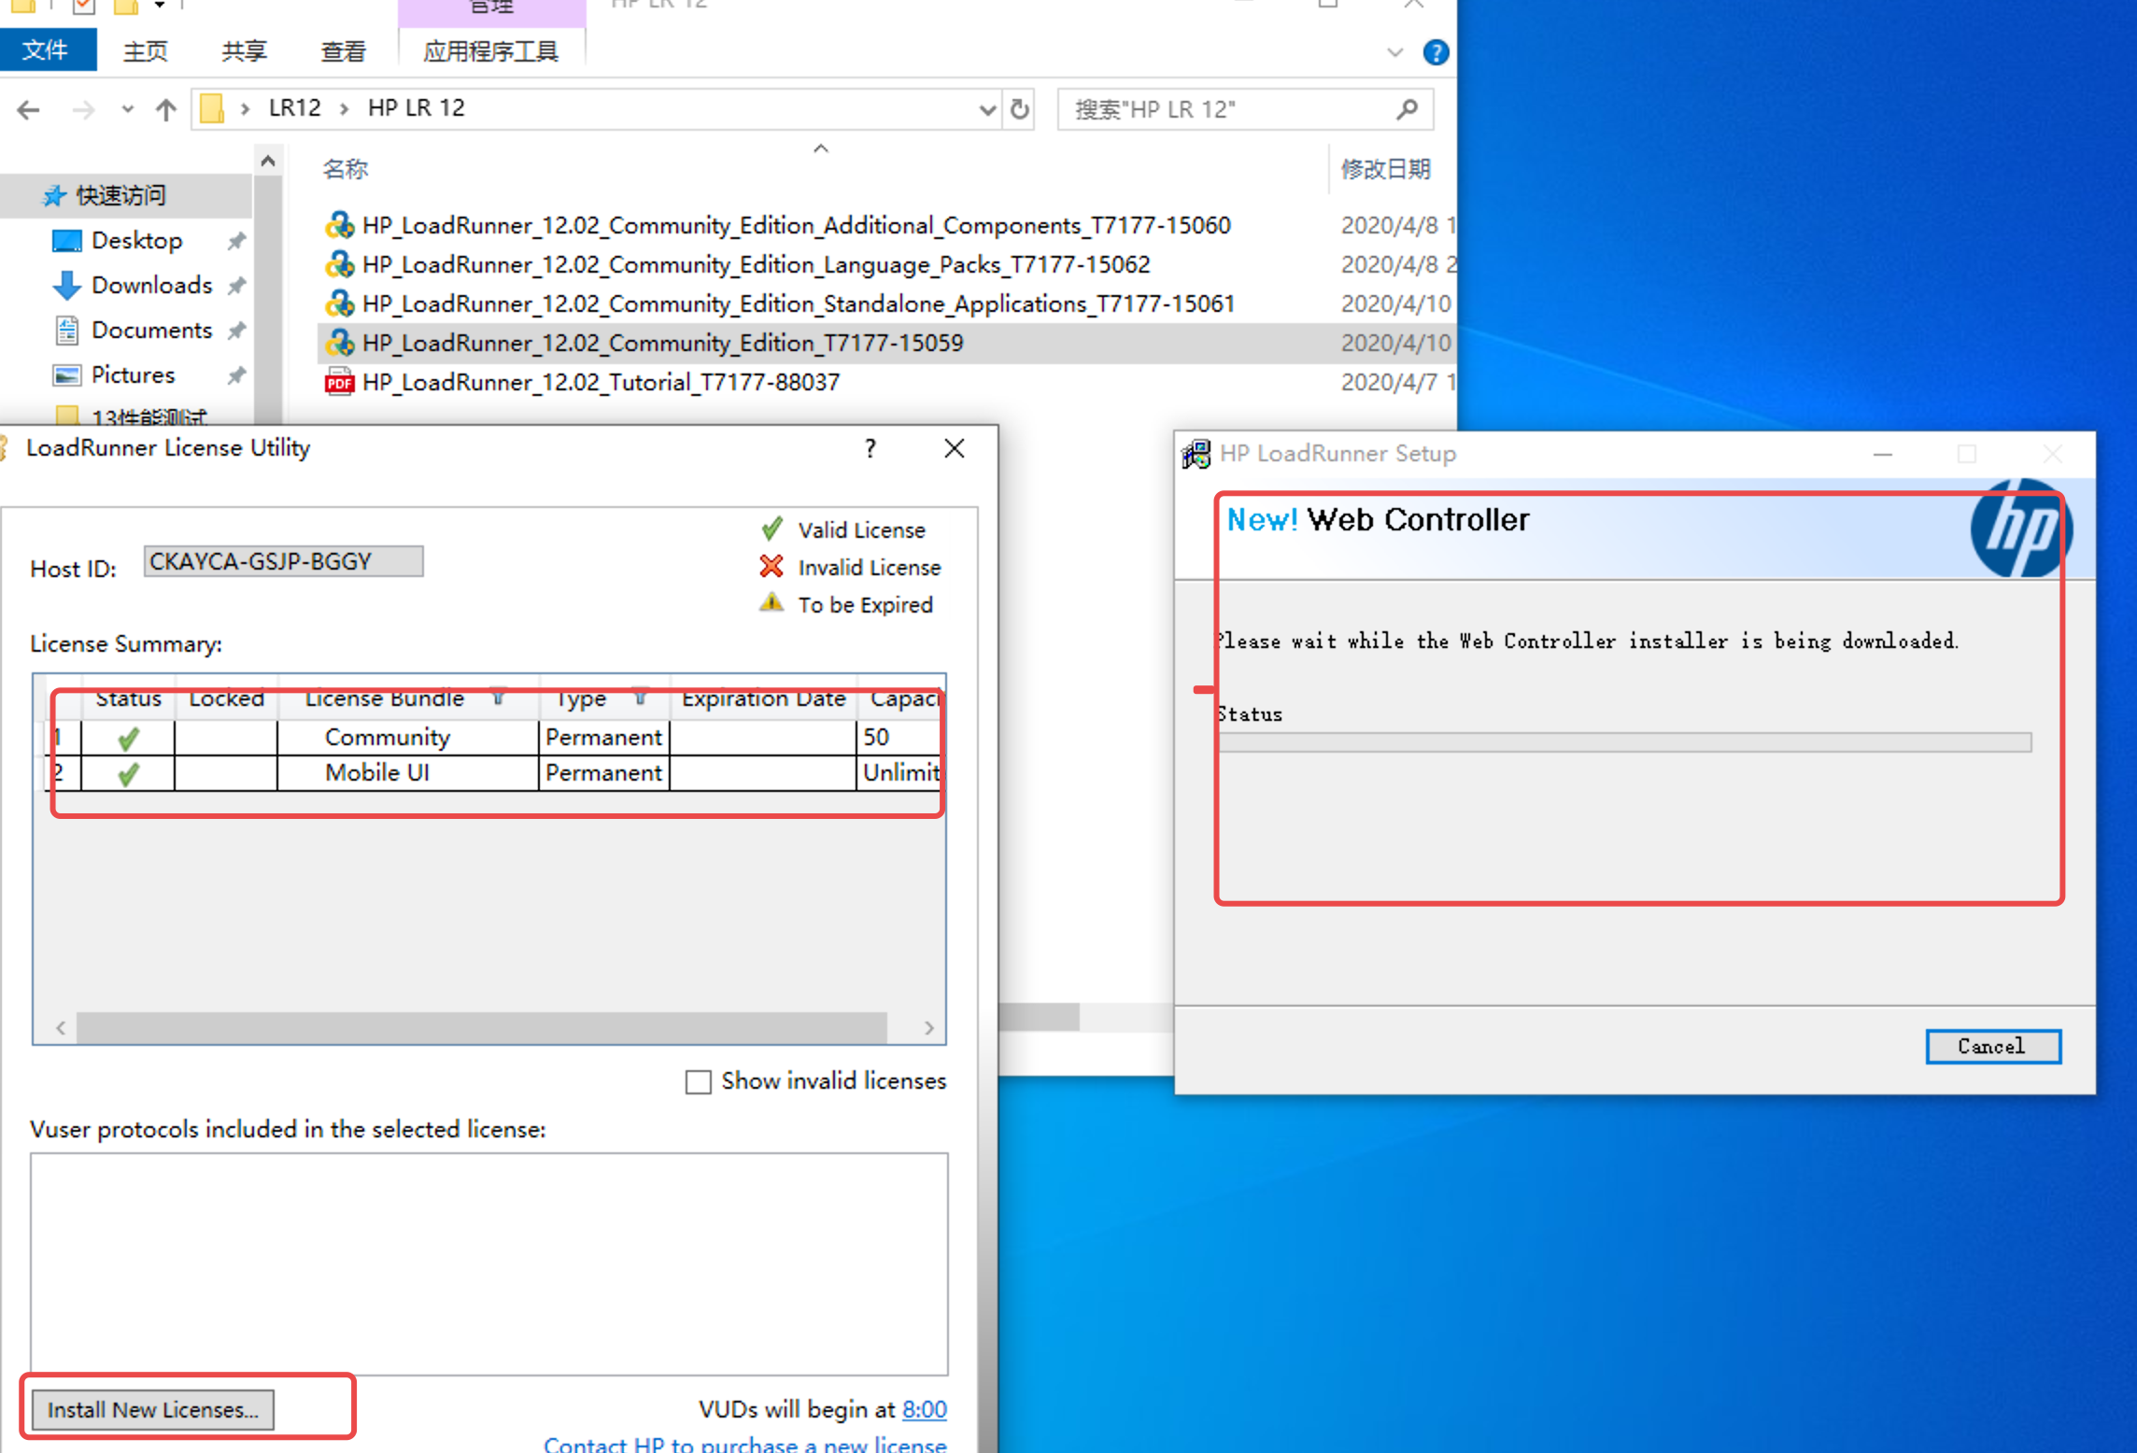The image size is (2137, 1453).
Task: Switch to the 查看 ribbon tab
Action: pos(343,50)
